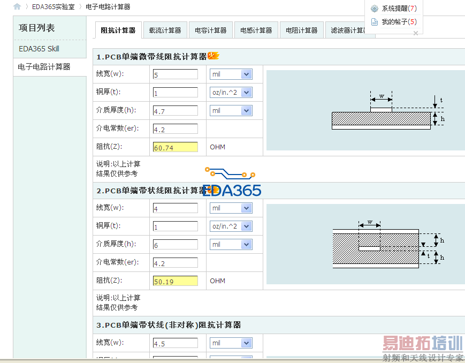Select 电子电路计算器 in the sidebar
Viewport: 465px width, 363px height.
point(44,67)
